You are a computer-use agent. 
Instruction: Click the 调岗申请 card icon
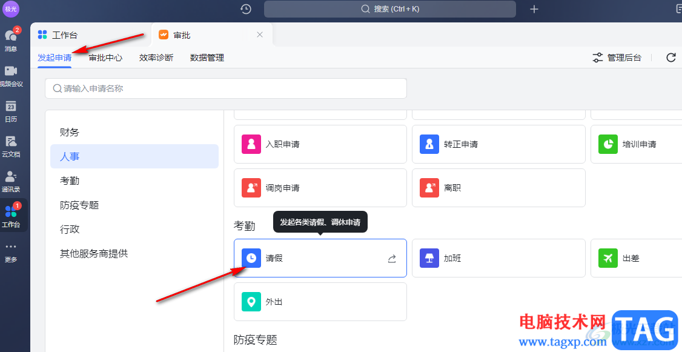pos(251,188)
